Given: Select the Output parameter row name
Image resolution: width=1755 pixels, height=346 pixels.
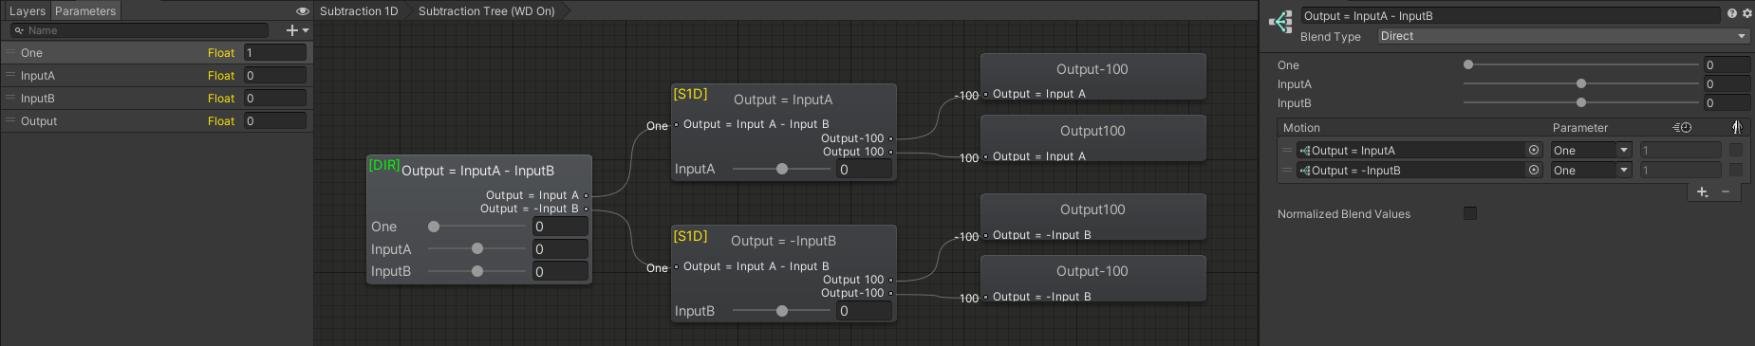Looking at the screenshot, I should coord(39,121).
